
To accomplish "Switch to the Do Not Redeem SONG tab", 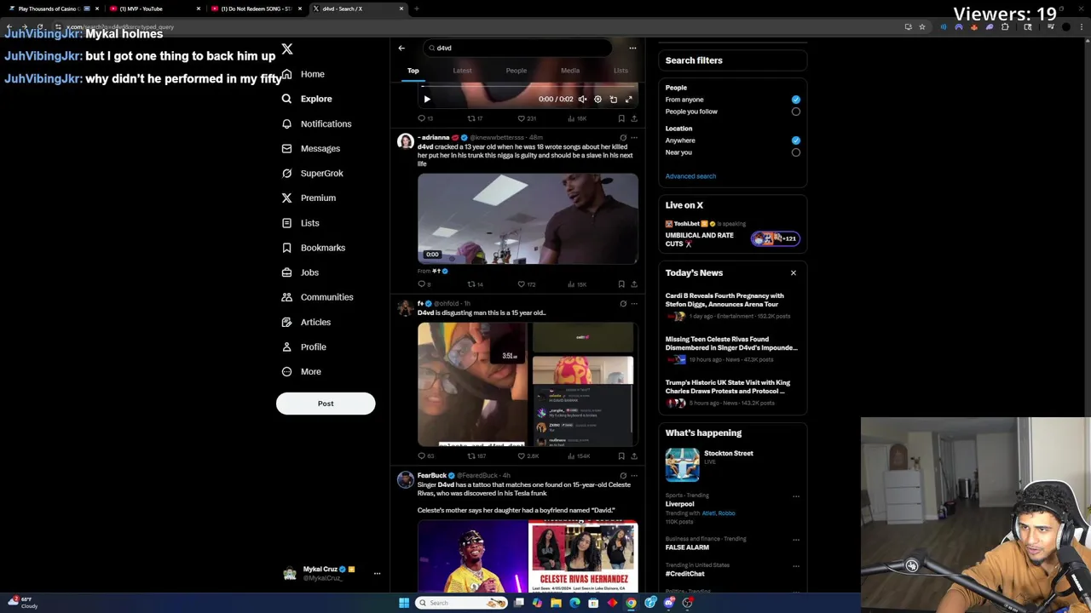I will (256, 9).
